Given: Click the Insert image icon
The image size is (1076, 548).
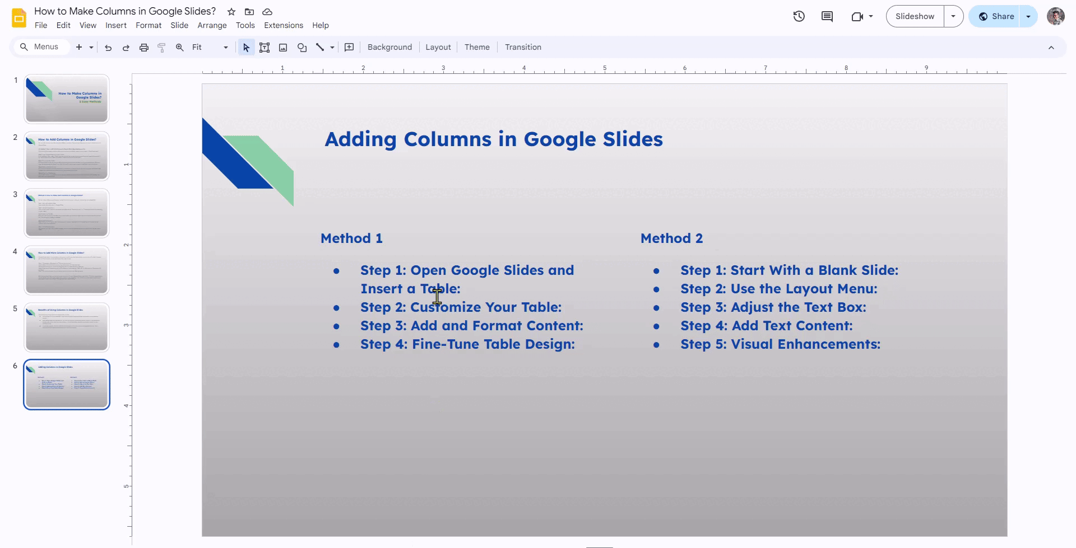Looking at the screenshot, I should point(283,48).
